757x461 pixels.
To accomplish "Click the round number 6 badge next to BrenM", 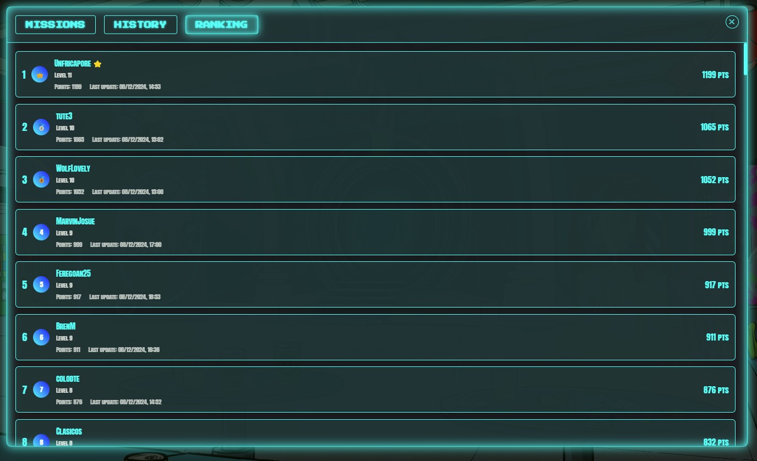I will (x=41, y=337).
